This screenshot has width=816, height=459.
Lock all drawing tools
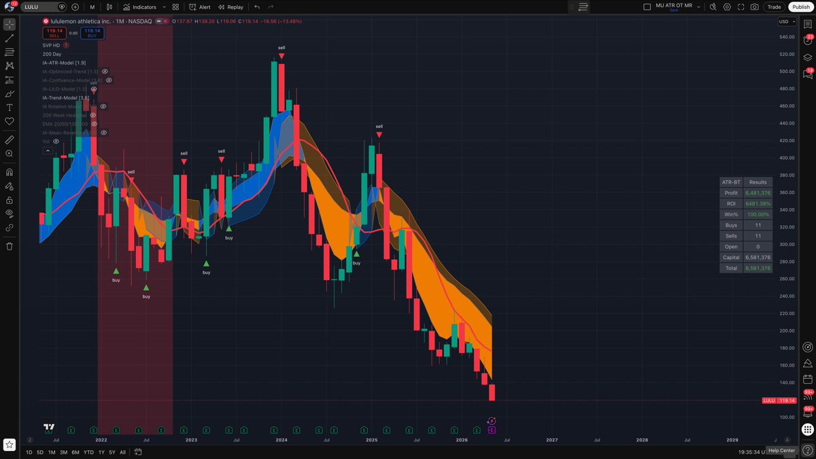point(10,200)
